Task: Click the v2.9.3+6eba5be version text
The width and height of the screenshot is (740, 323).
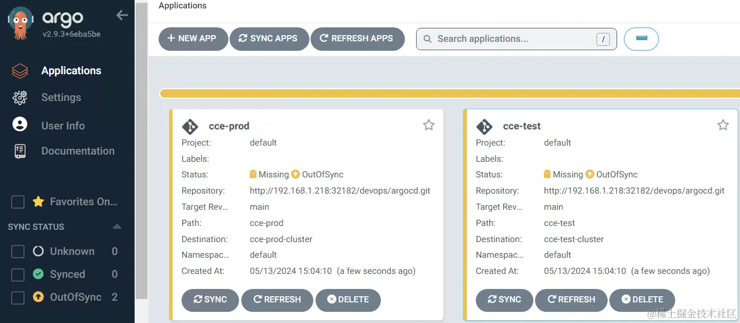Action: [72, 34]
